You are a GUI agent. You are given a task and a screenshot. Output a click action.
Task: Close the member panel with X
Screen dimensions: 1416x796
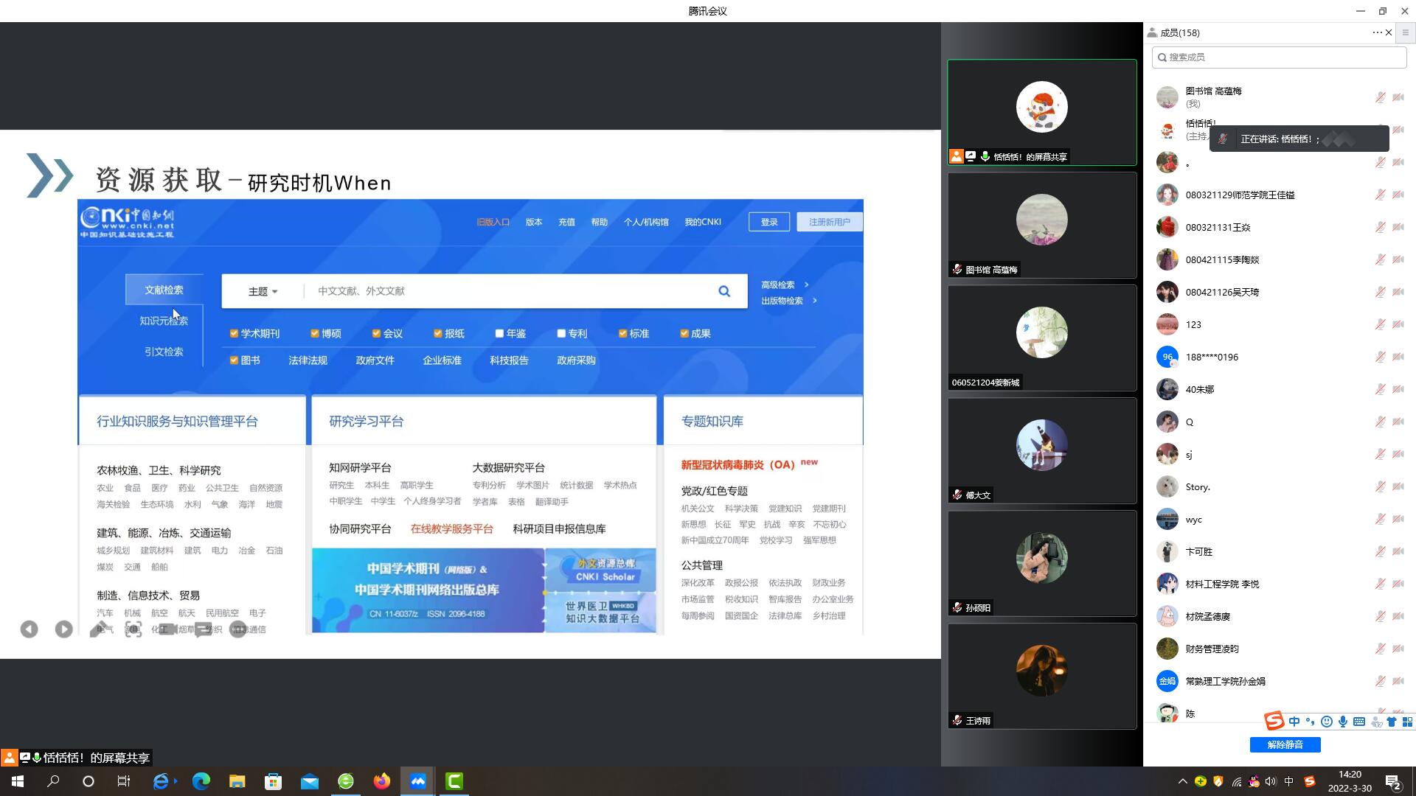point(1389,32)
